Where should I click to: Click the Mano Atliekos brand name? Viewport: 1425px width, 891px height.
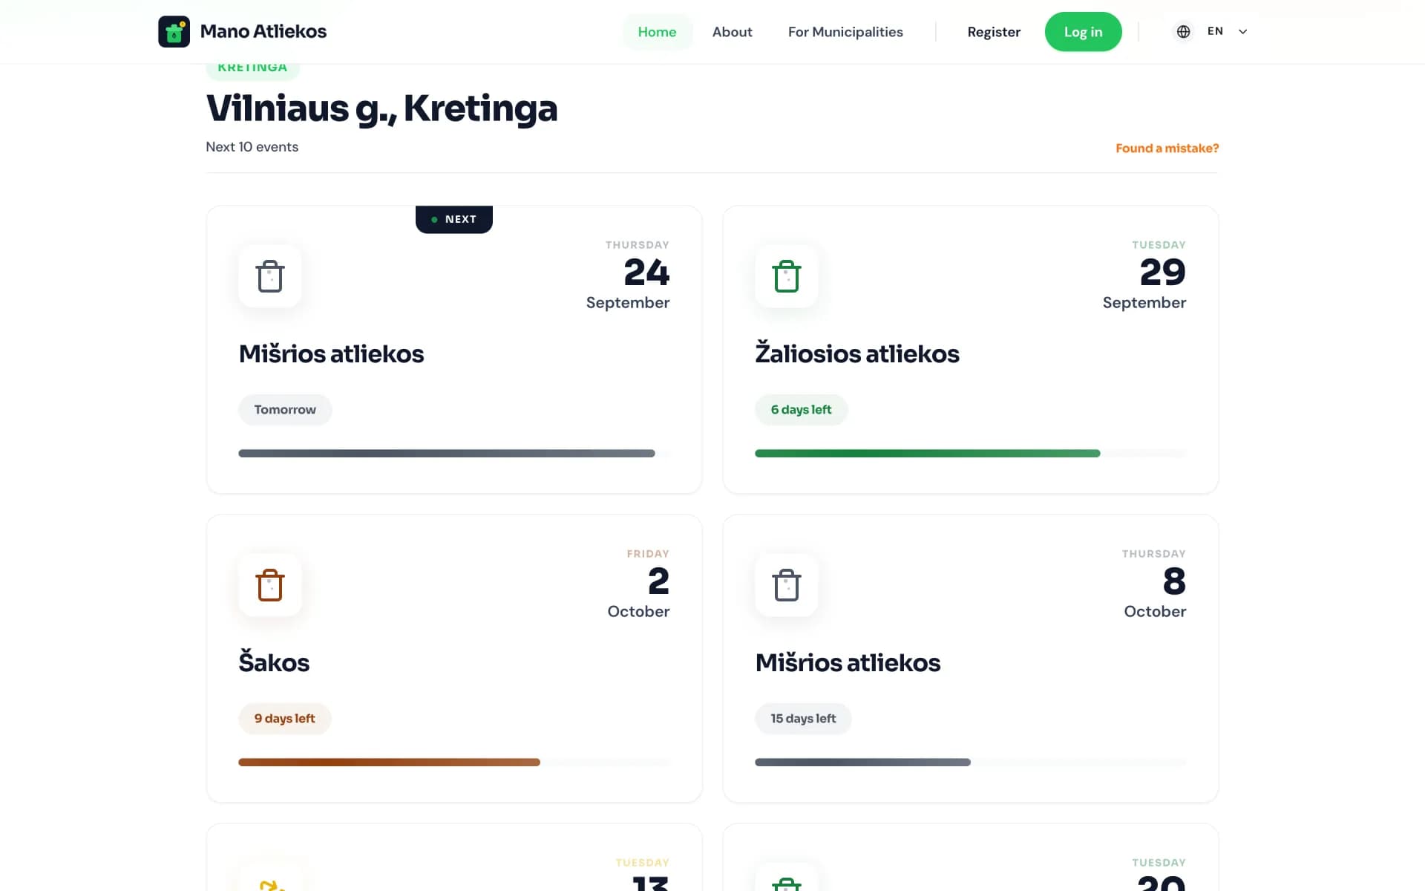263,31
